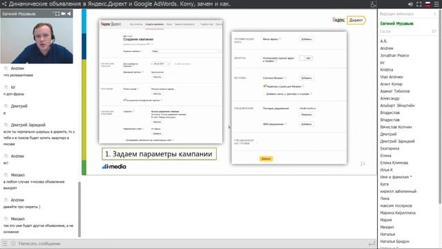Select guest Jonathan Pearce in the list

394,55
